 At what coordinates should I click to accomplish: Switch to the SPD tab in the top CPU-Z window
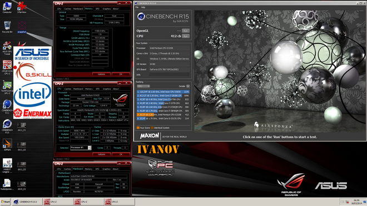tap(97, 9)
